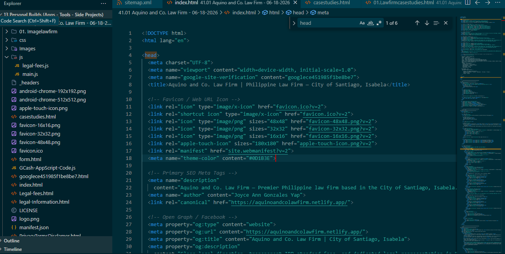Click line number 18 in the gutter
The height and width of the screenshot is (254, 505).
(x=129, y=158)
